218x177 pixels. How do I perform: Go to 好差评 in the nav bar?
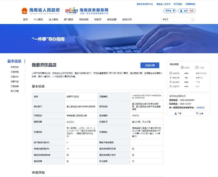[98, 20]
